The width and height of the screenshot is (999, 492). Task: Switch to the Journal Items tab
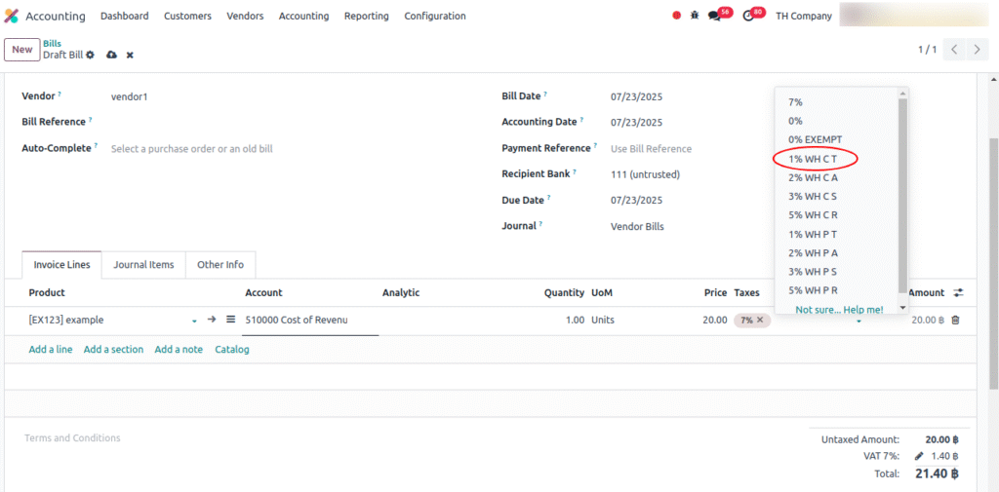pyautogui.click(x=143, y=265)
